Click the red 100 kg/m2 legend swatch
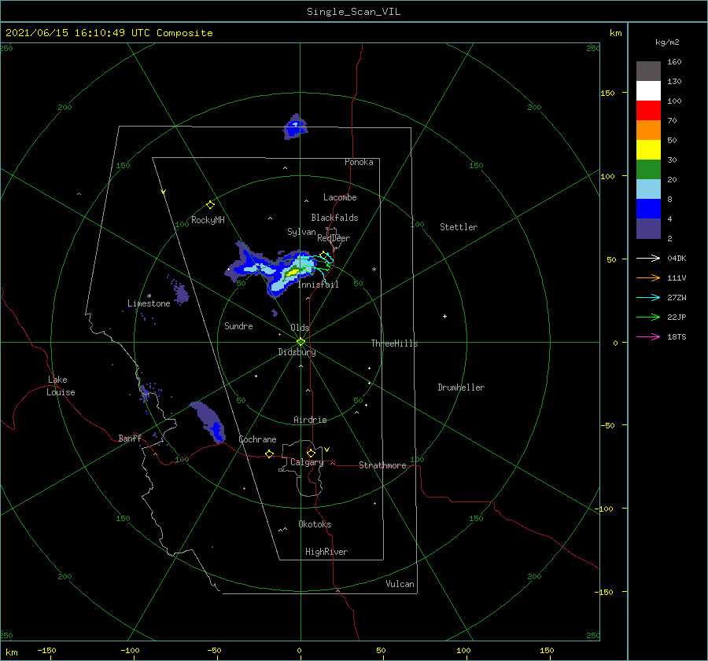This screenshot has height=661, width=708. click(648, 111)
